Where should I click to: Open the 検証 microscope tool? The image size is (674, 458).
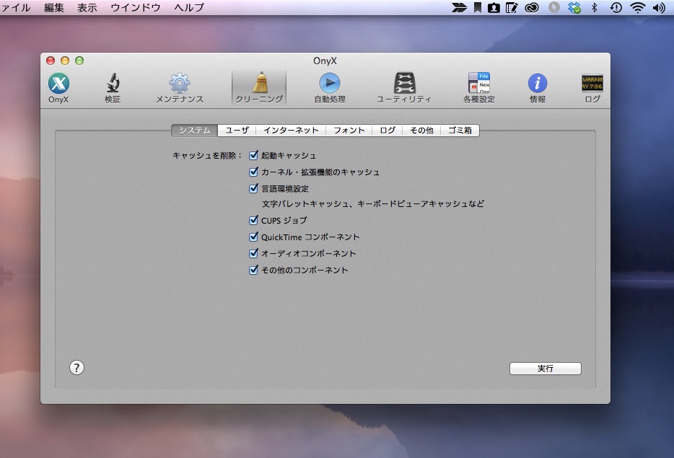click(x=113, y=88)
